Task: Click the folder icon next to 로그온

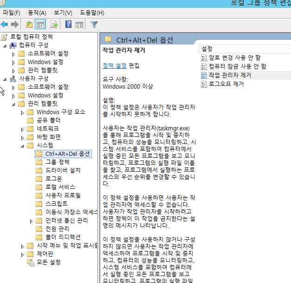Action: 39,179
